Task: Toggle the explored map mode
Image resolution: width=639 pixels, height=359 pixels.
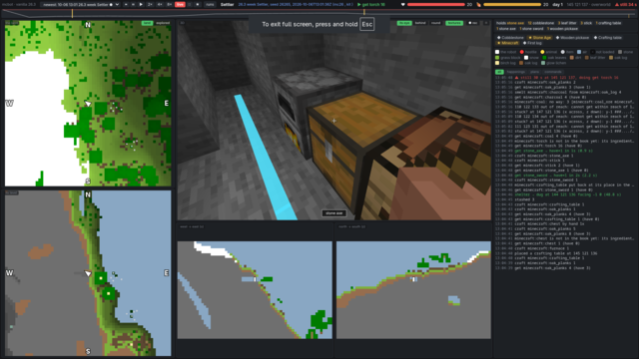Action: (x=163, y=23)
